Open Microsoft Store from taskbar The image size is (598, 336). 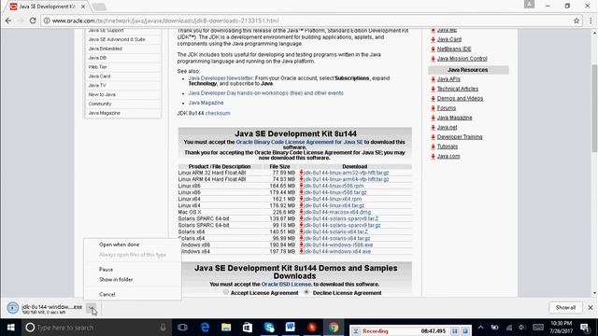pos(248,328)
